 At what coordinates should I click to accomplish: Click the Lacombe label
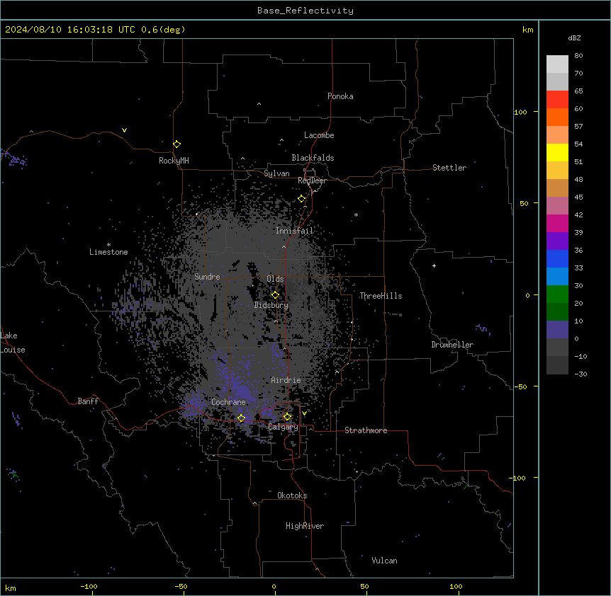pyautogui.click(x=319, y=135)
